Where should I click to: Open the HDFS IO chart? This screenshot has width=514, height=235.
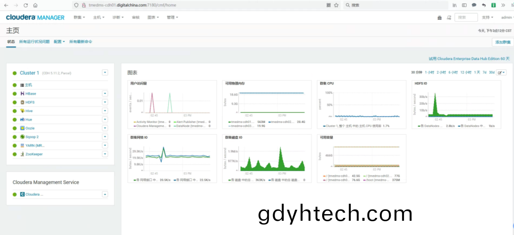pos(456,104)
